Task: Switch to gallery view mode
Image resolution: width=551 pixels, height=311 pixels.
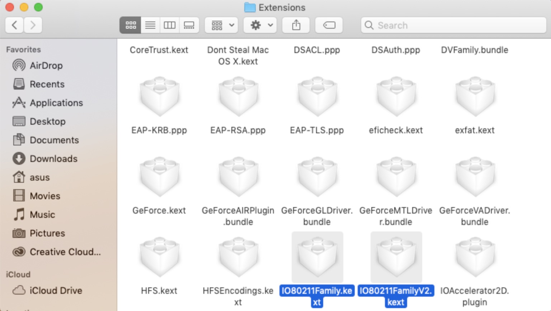Action: [189, 25]
